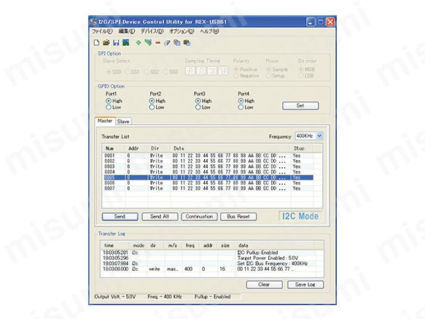Click the Paste clipboard icon in toolbar

click(187, 42)
